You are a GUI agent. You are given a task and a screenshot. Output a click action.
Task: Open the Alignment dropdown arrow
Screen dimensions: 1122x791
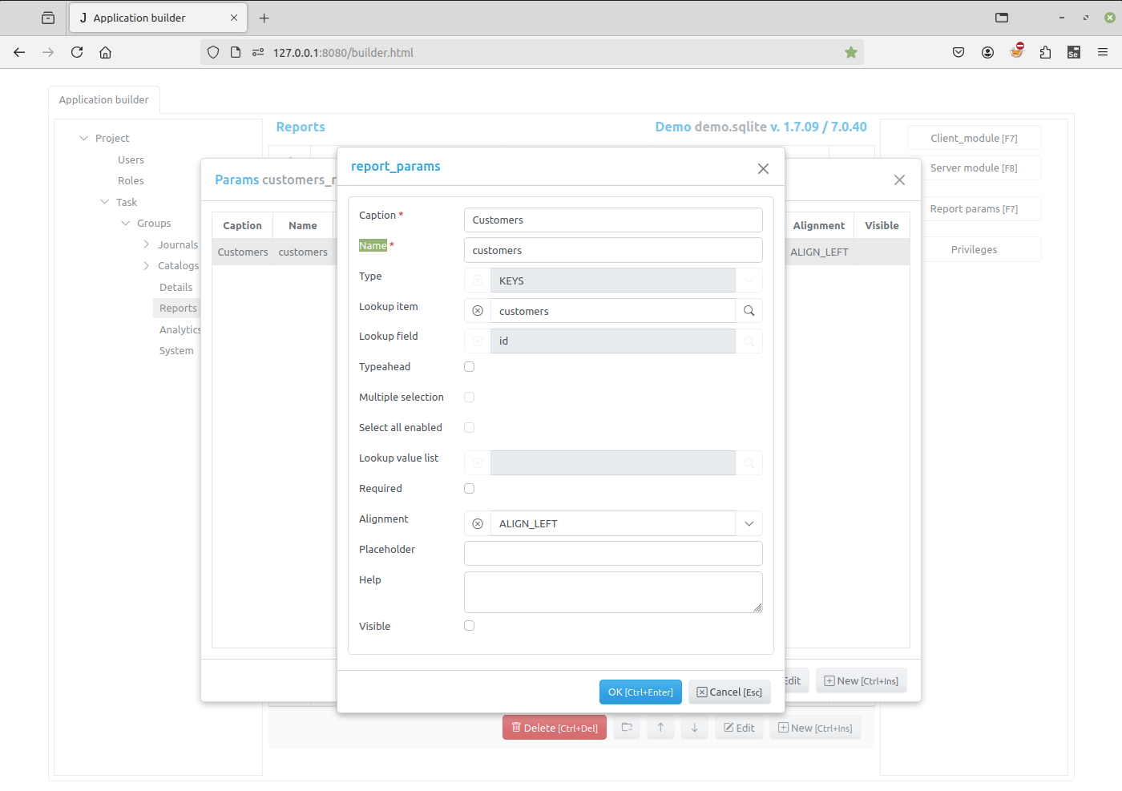[x=749, y=523]
